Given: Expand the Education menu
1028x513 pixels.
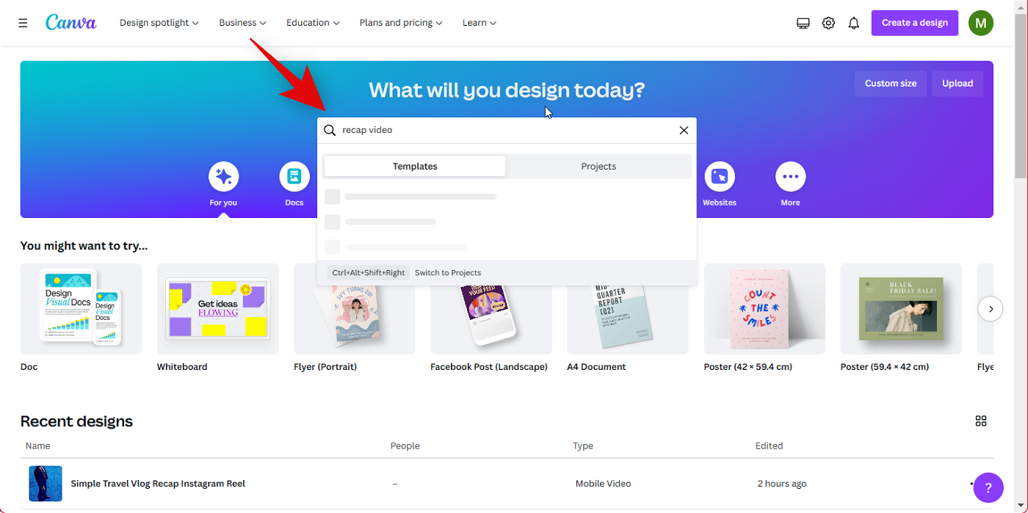Looking at the screenshot, I should pyautogui.click(x=313, y=23).
